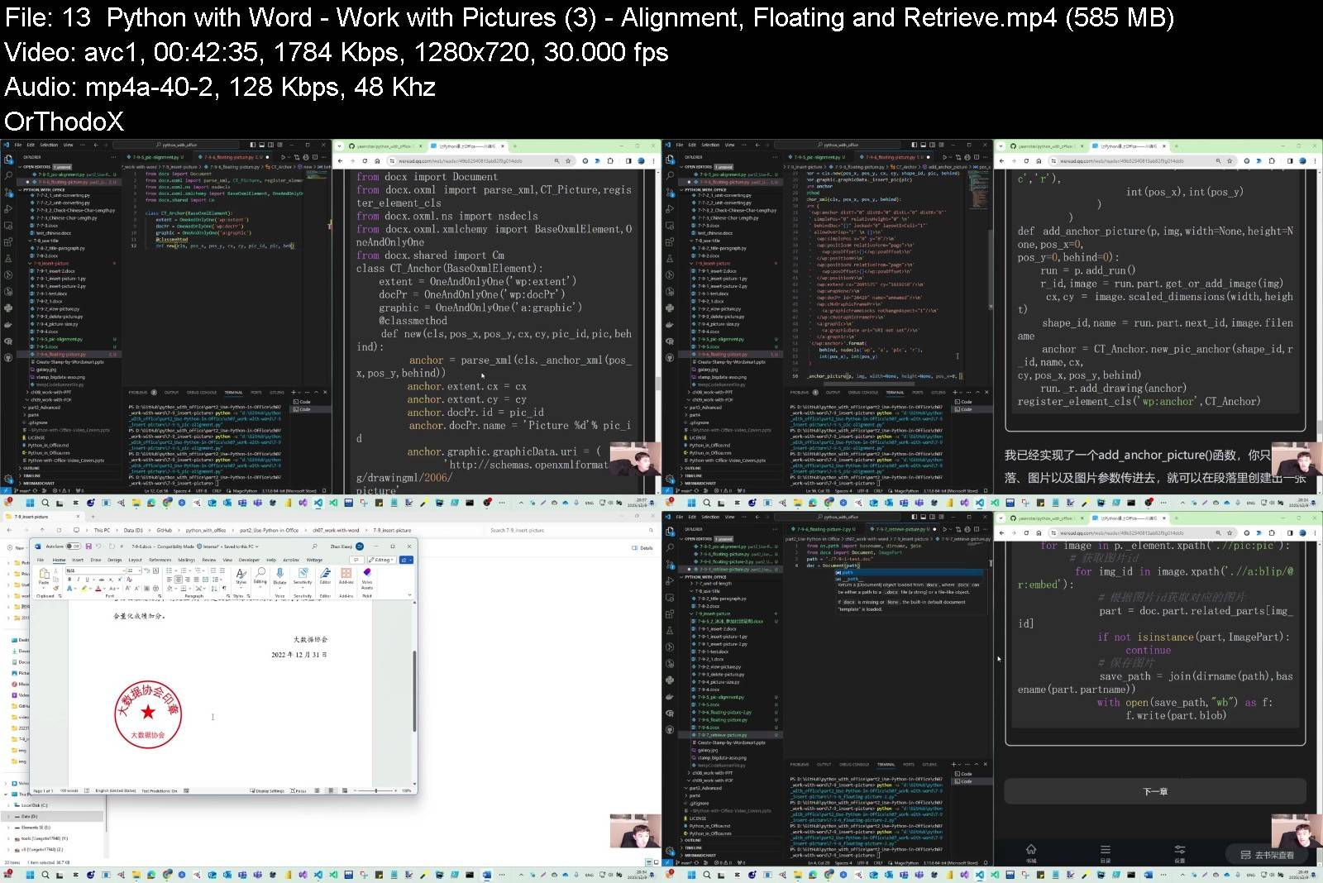The image size is (1323, 883).
Task: Open the References ribbon tab in Word
Action: 160,560
